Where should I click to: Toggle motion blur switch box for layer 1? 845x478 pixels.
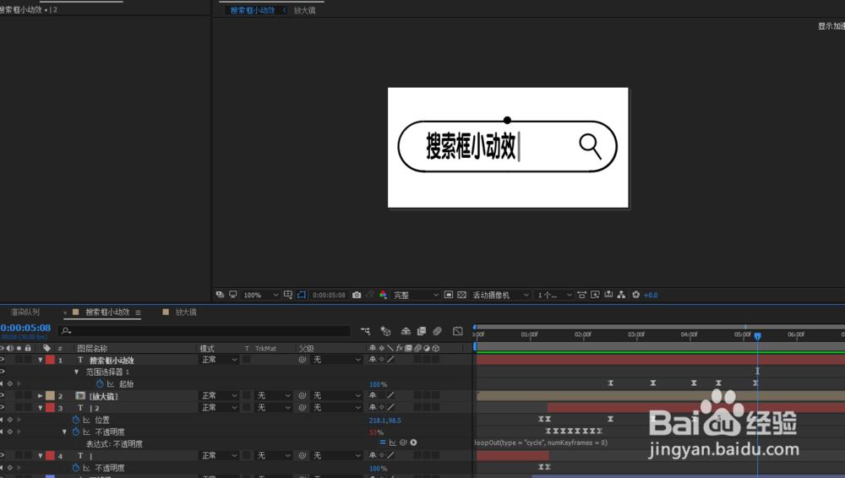tap(417, 360)
